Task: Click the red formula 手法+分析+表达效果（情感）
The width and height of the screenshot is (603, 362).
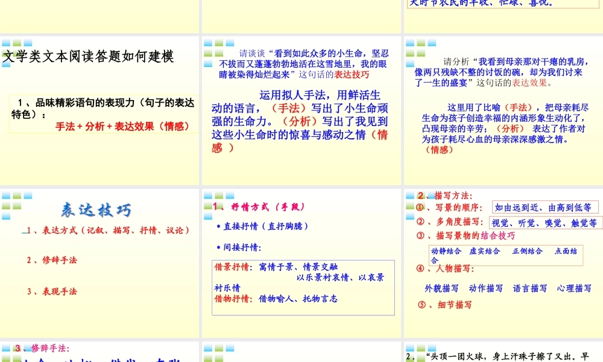Action: tap(122, 126)
